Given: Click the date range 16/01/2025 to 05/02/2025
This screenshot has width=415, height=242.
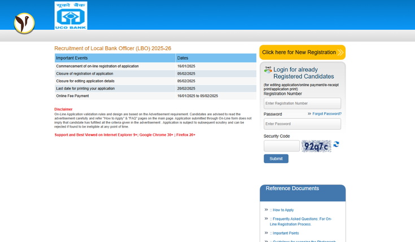Looking at the screenshot, I should pyautogui.click(x=198, y=96).
